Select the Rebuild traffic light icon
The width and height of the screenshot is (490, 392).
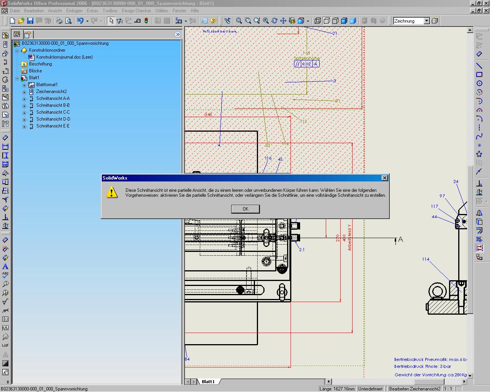(146, 21)
